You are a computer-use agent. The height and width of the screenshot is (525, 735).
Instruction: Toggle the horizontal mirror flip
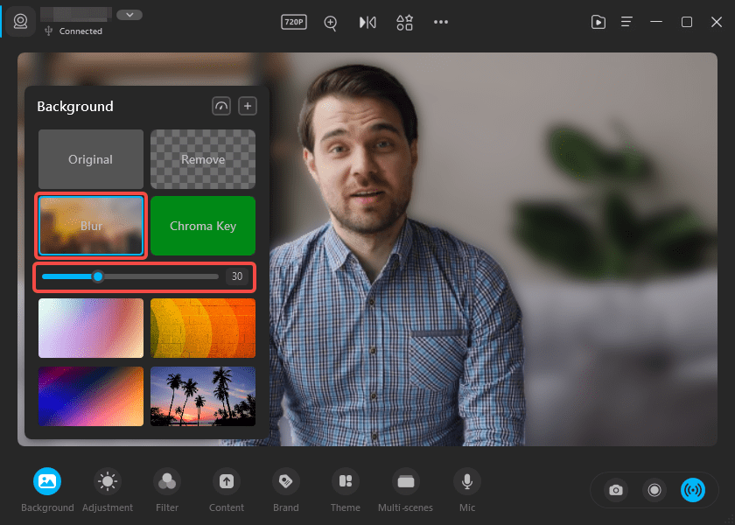tap(367, 23)
